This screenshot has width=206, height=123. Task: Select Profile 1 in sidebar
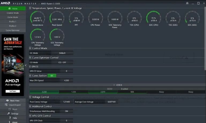pos(13,21)
